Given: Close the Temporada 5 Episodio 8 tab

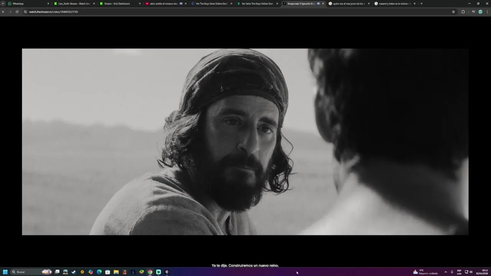Looking at the screenshot, I should click(323, 3).
